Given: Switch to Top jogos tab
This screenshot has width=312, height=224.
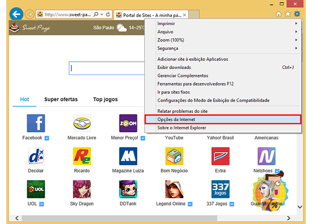Looking at the screenshot, I should 105,99.
